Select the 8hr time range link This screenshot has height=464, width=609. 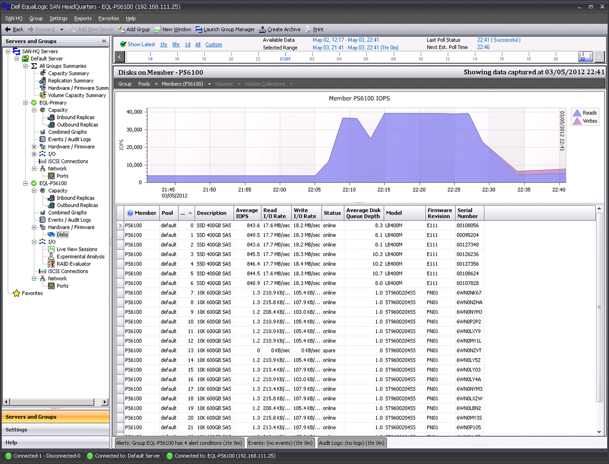[x=176, y=45]
